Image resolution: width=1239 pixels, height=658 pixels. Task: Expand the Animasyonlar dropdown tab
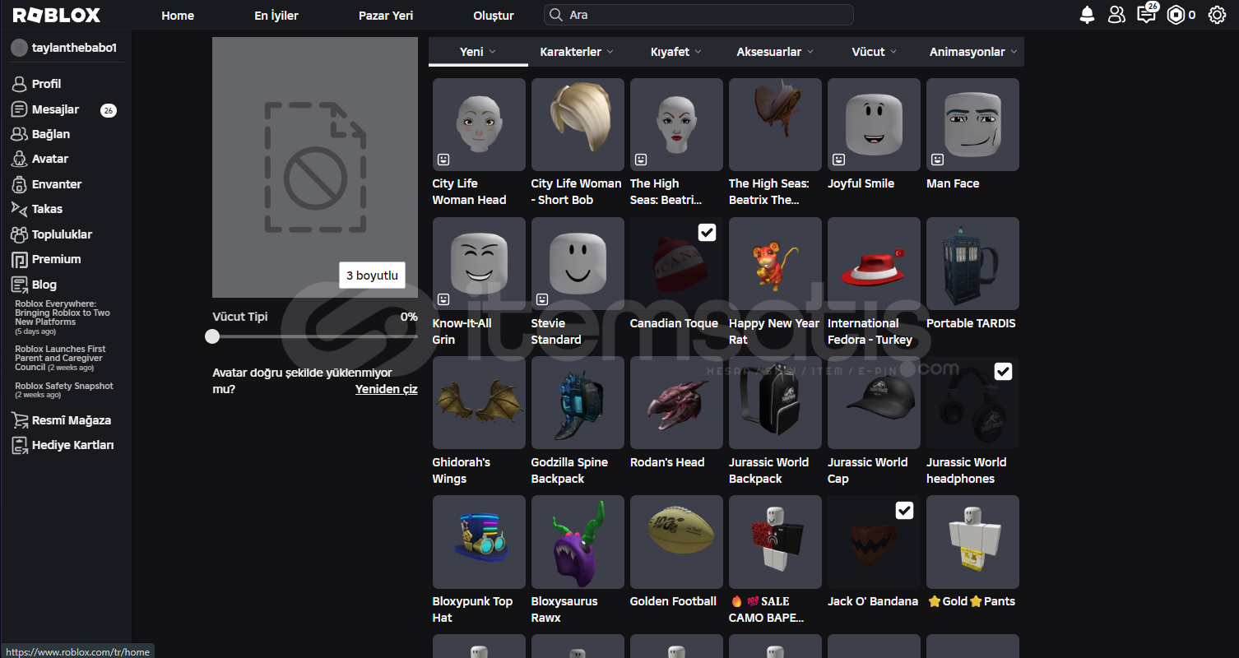[x=973, y=52]
